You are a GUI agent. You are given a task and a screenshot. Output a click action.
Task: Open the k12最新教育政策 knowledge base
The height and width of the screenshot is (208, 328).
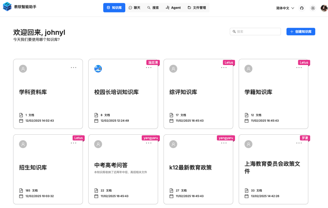[190, 168]
